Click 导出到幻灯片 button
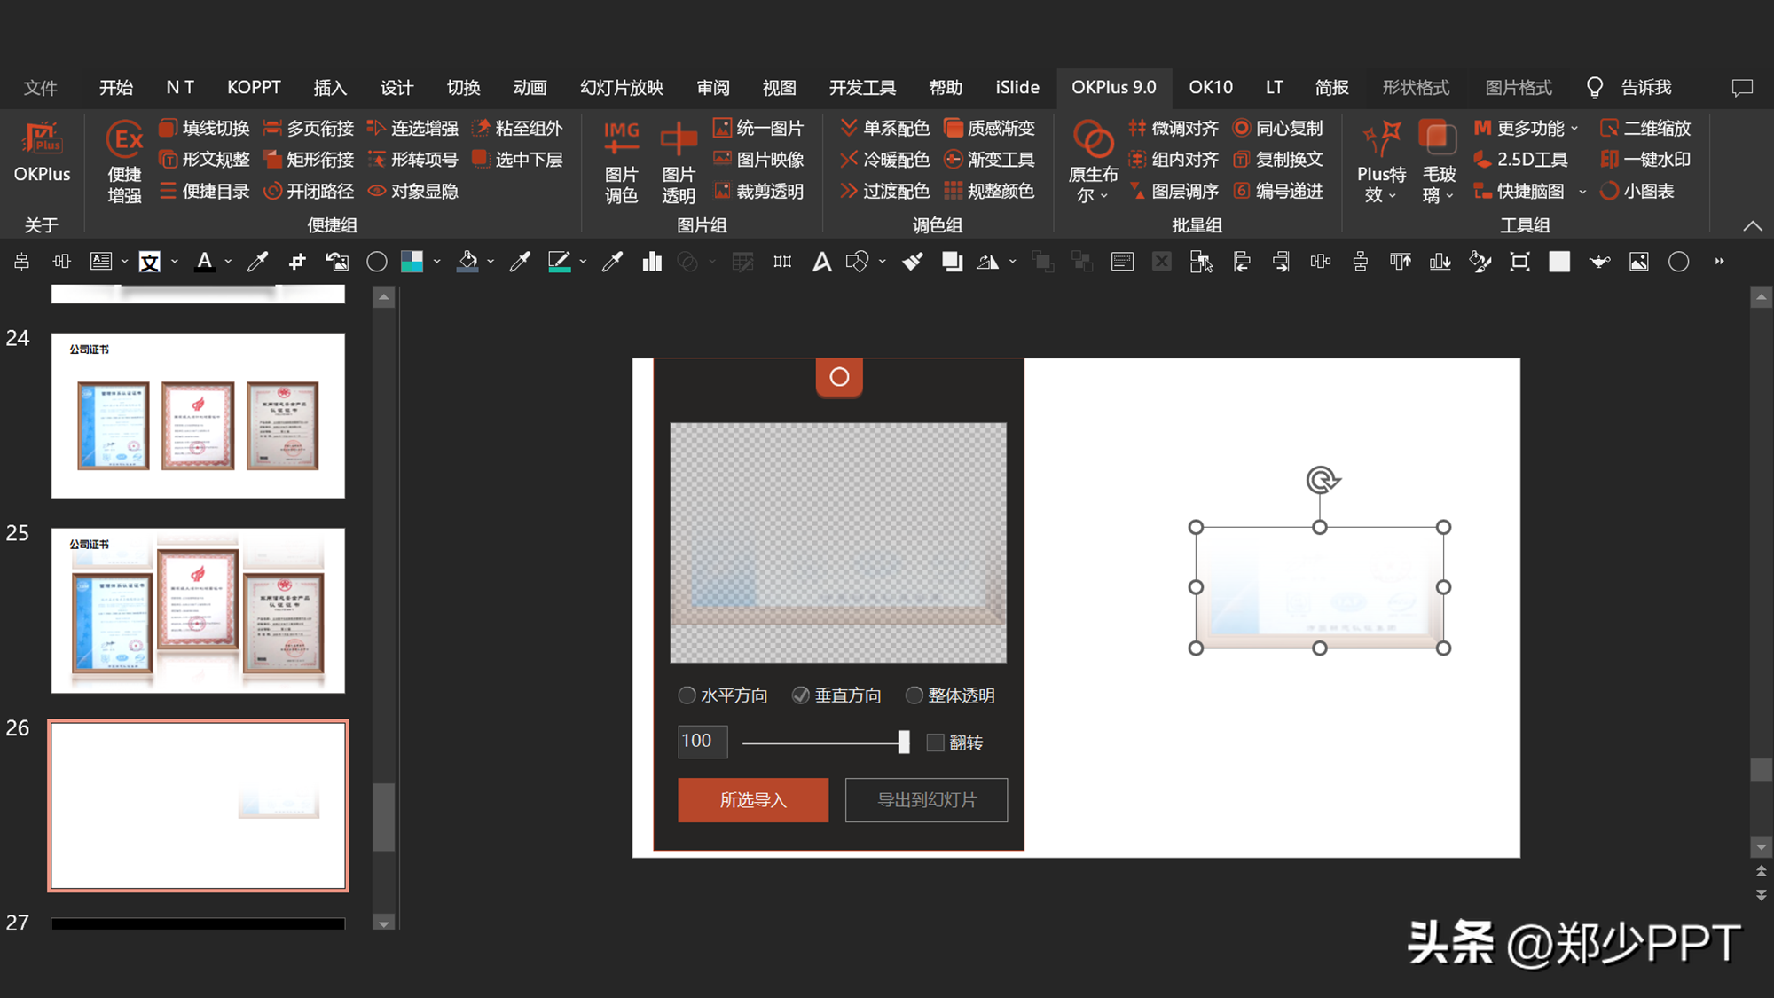 [926, 800]
